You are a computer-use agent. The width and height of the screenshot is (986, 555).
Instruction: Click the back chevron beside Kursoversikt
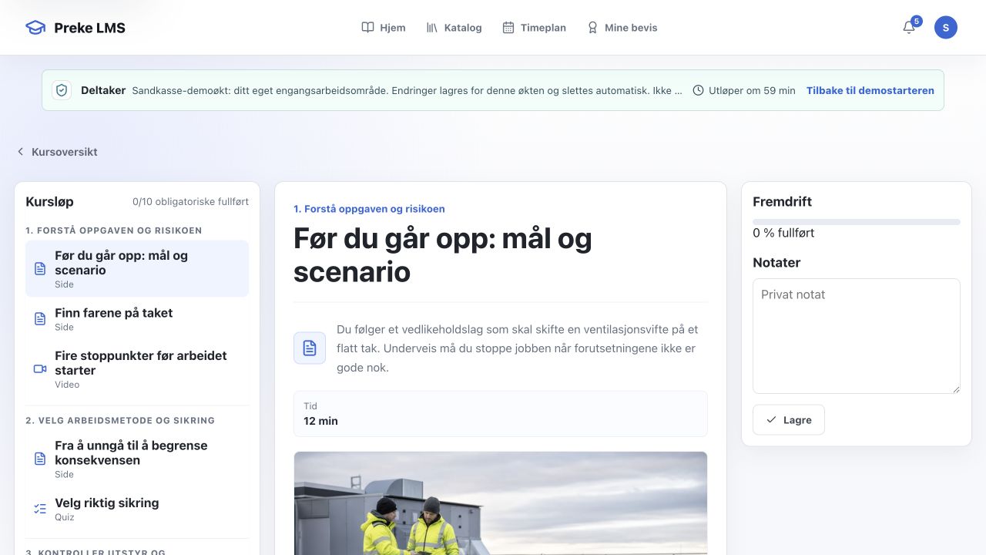coord(21,152)
